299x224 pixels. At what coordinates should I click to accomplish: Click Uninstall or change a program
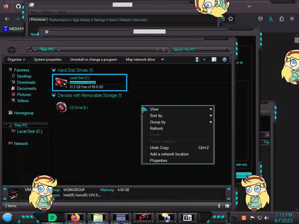(x=94, y=60)
